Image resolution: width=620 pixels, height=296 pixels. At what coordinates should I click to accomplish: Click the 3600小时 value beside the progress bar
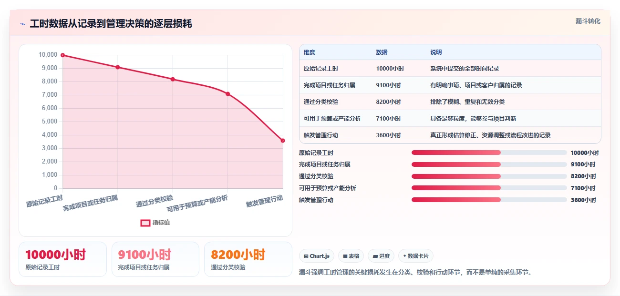click(x=583, y=200)
